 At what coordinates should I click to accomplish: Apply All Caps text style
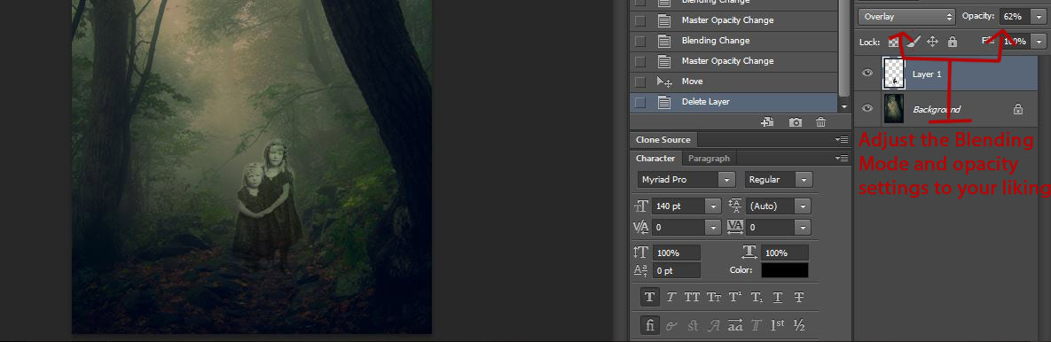(693, 297)
